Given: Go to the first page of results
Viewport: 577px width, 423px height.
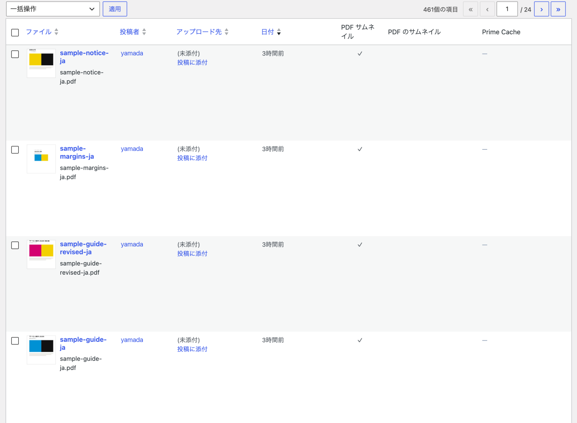Looking at the screenshot, I should (x=470, y=9).
